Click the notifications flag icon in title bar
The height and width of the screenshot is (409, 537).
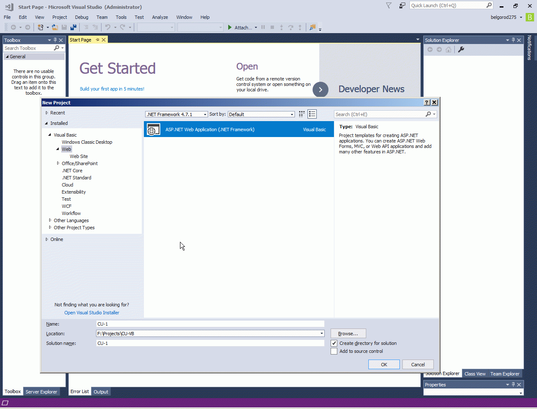click(x=388, y=5)
